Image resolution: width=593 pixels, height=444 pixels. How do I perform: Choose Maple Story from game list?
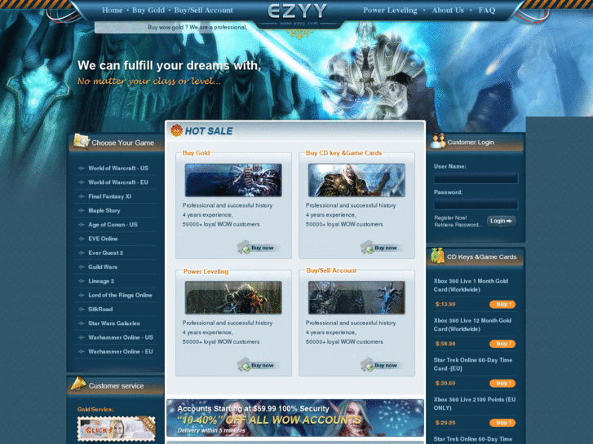tap(104, 210)
